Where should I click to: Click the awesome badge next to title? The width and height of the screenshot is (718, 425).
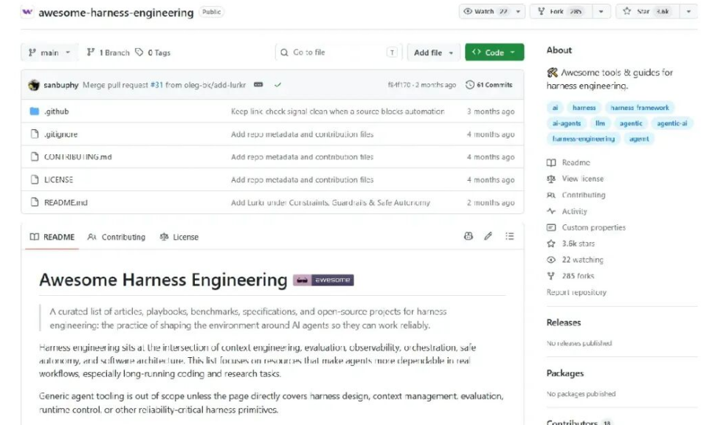323,280
